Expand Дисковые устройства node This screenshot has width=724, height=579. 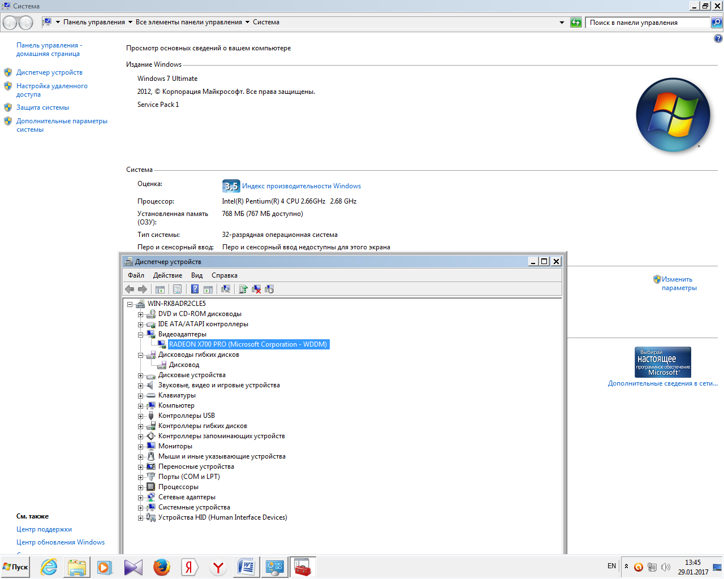[140, 375]
